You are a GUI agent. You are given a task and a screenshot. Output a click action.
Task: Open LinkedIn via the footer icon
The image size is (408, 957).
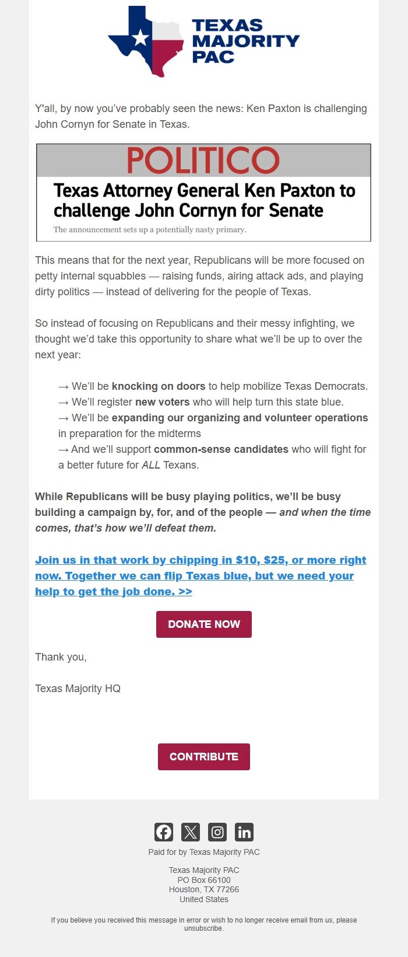[x=244, y=832]
